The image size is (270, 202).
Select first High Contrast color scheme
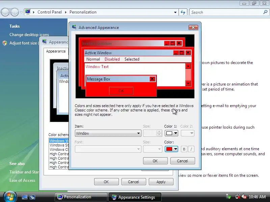[x=59, y=154]
